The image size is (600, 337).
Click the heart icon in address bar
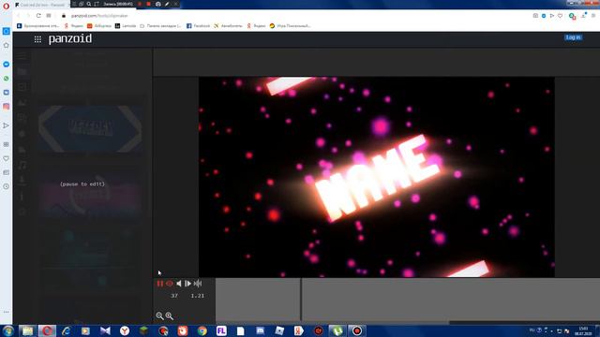click(561, 16)
